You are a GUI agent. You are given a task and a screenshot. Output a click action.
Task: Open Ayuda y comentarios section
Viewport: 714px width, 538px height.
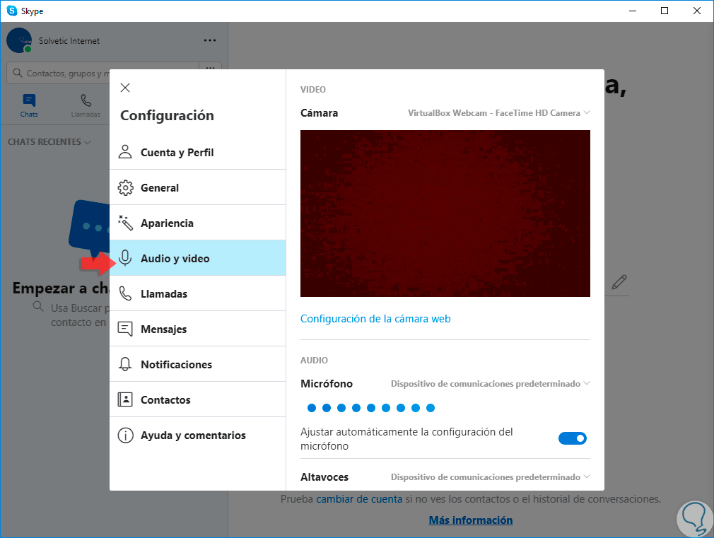pyautogui.click(x=198, y=435)
